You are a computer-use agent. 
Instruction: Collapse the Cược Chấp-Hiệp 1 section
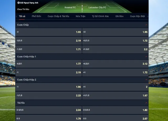click(146, 57)
